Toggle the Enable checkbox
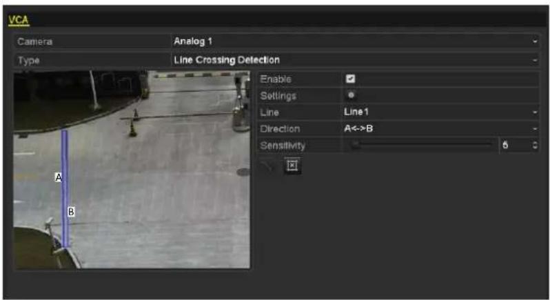The image size is (550, 300). 350,79
